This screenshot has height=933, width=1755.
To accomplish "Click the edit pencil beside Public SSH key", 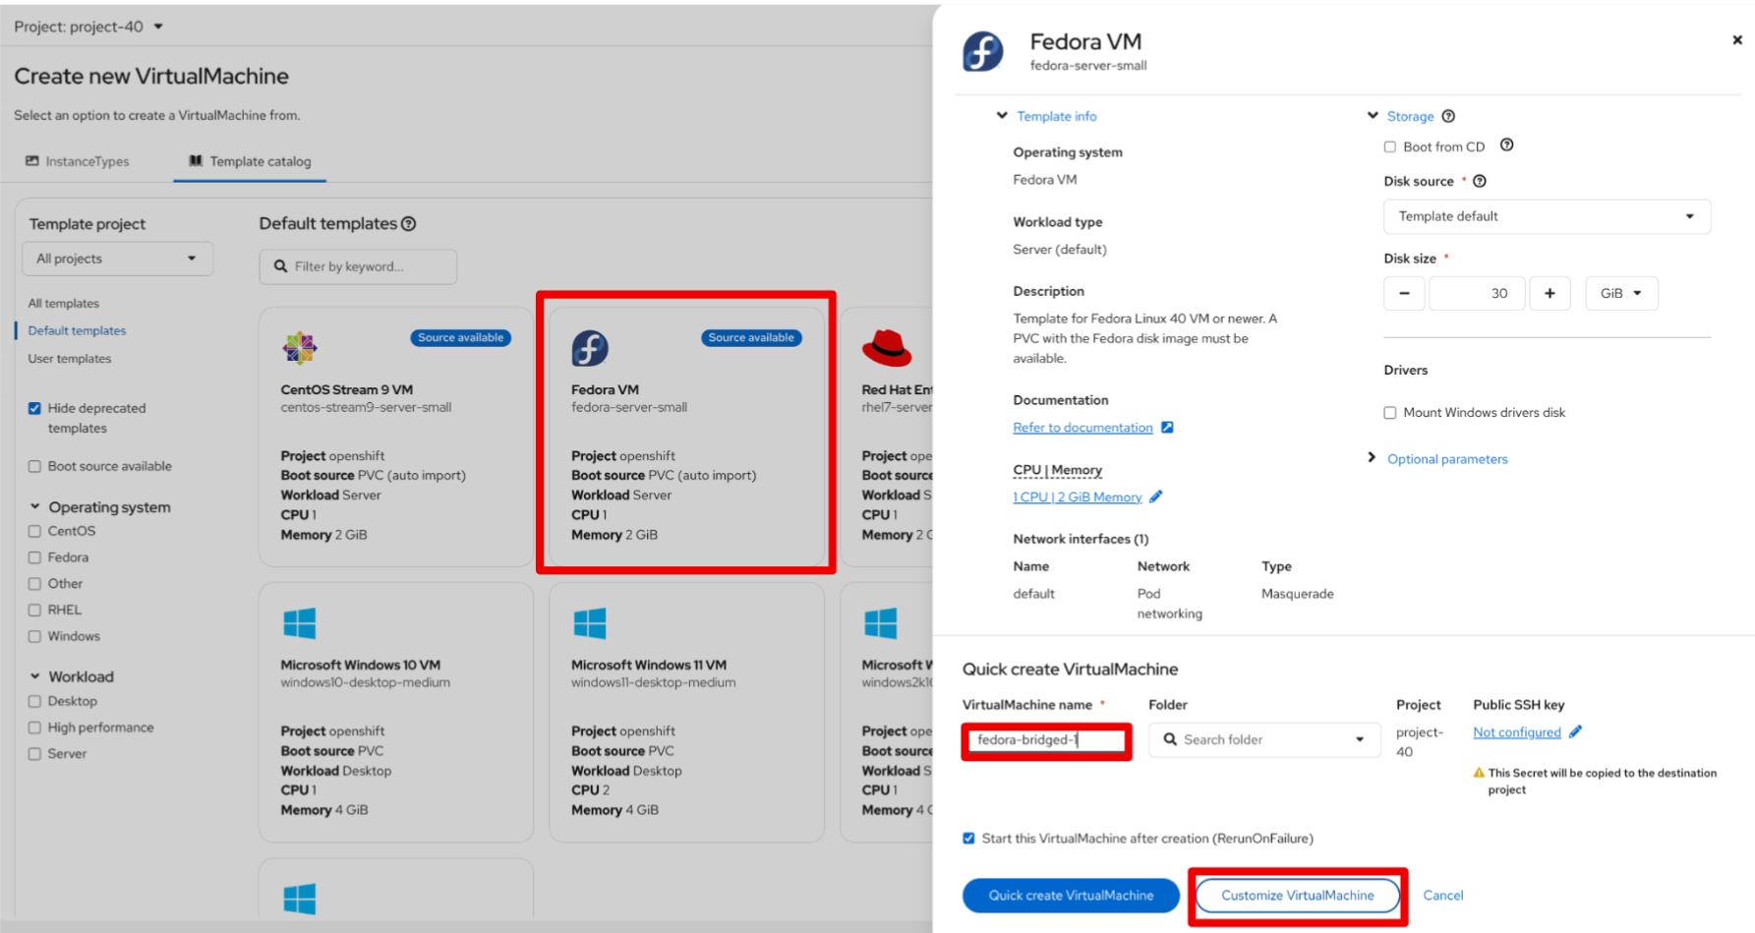I will pyautogui.click(x=1575, y=731).
